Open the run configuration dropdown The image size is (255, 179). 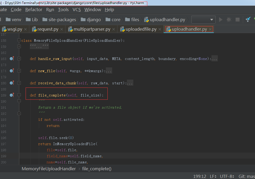click(x=204, y=20)
